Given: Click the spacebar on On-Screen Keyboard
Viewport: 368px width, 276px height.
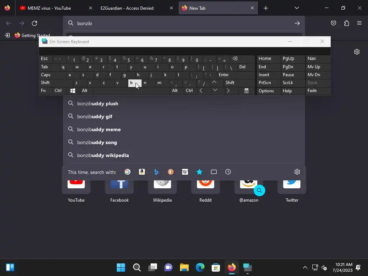Looking at the screenshot, I should point(132,91).
